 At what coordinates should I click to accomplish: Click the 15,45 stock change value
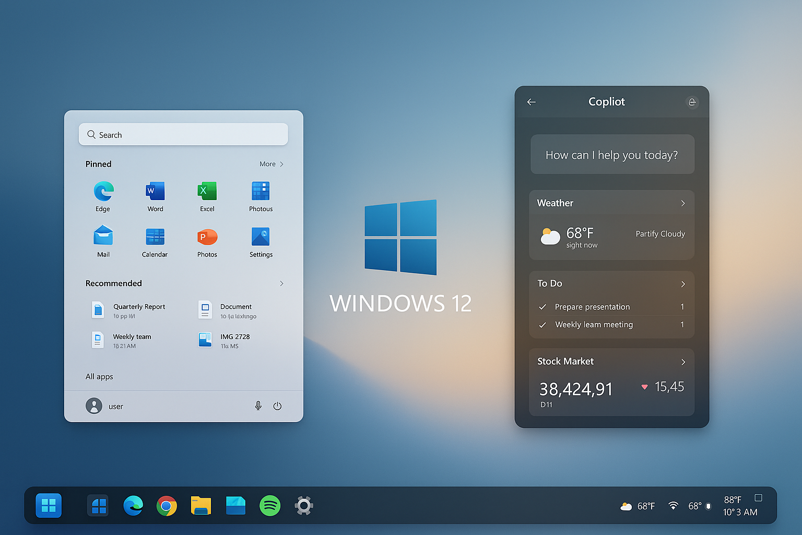click(x=669, y=387)
